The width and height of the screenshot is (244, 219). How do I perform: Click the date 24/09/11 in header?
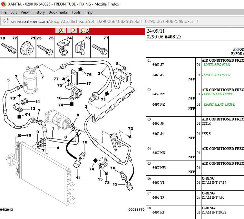[156, 31]
